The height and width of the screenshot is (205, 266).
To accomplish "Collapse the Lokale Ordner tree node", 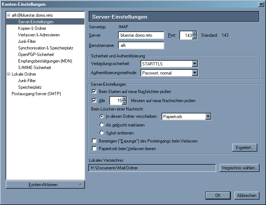I will tap(9, 74).
